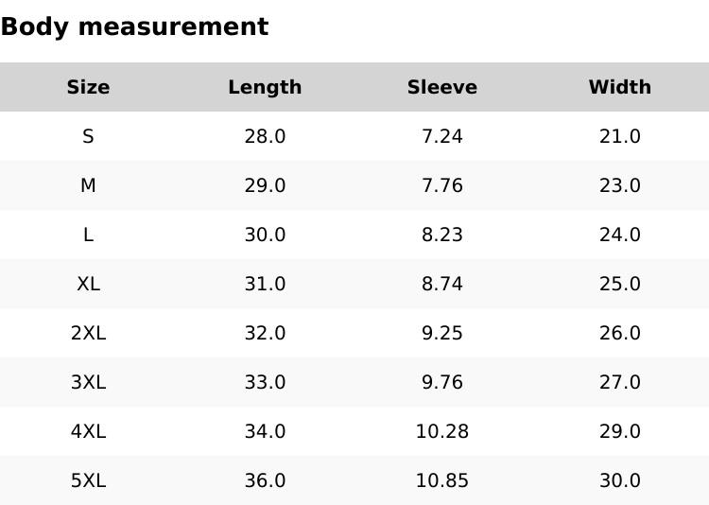Click the 2XL size cell
Screen dimensions: 709x505
tap(88, 333)
